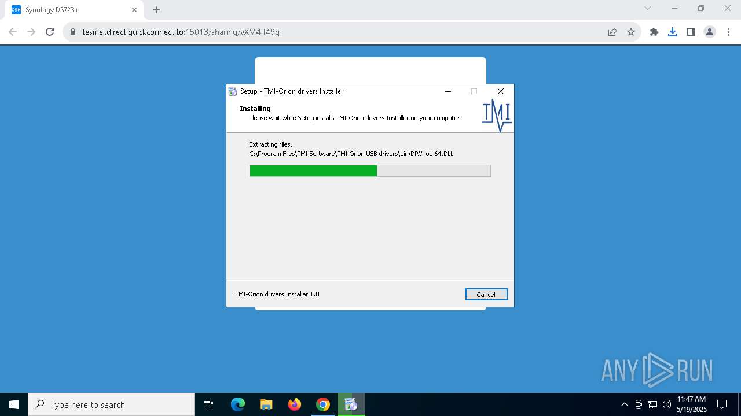
Task: Go back to previous page
Action: coord(13,32)
